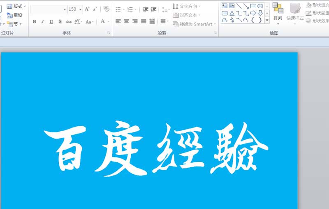Image resolution: width=329 pixels, height=209 pixels.
Task: Click the decrease list level icon
Action: (x=145, y=9)
